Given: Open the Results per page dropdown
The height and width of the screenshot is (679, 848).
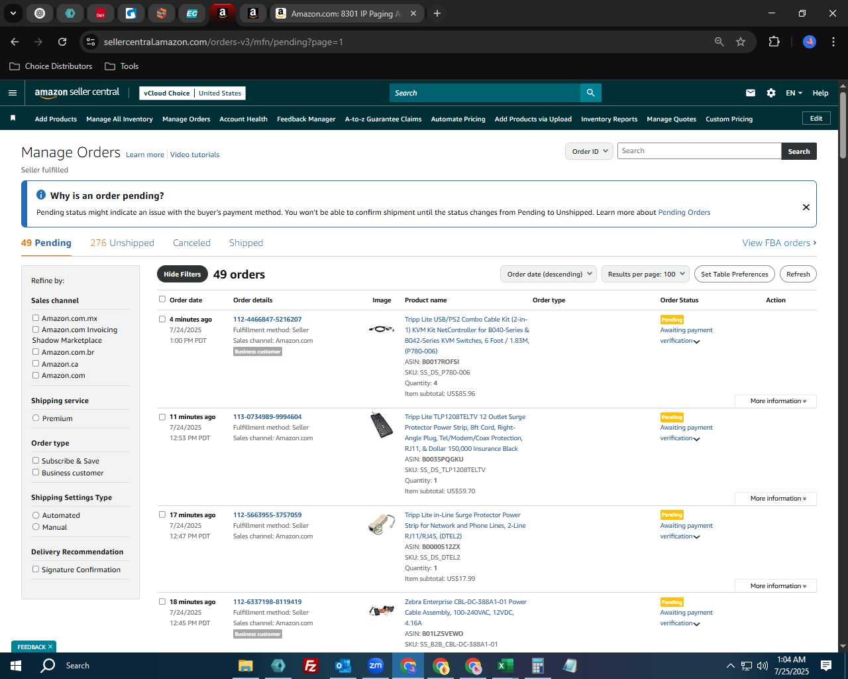Looking at the screenshot, I should [646, 274].
